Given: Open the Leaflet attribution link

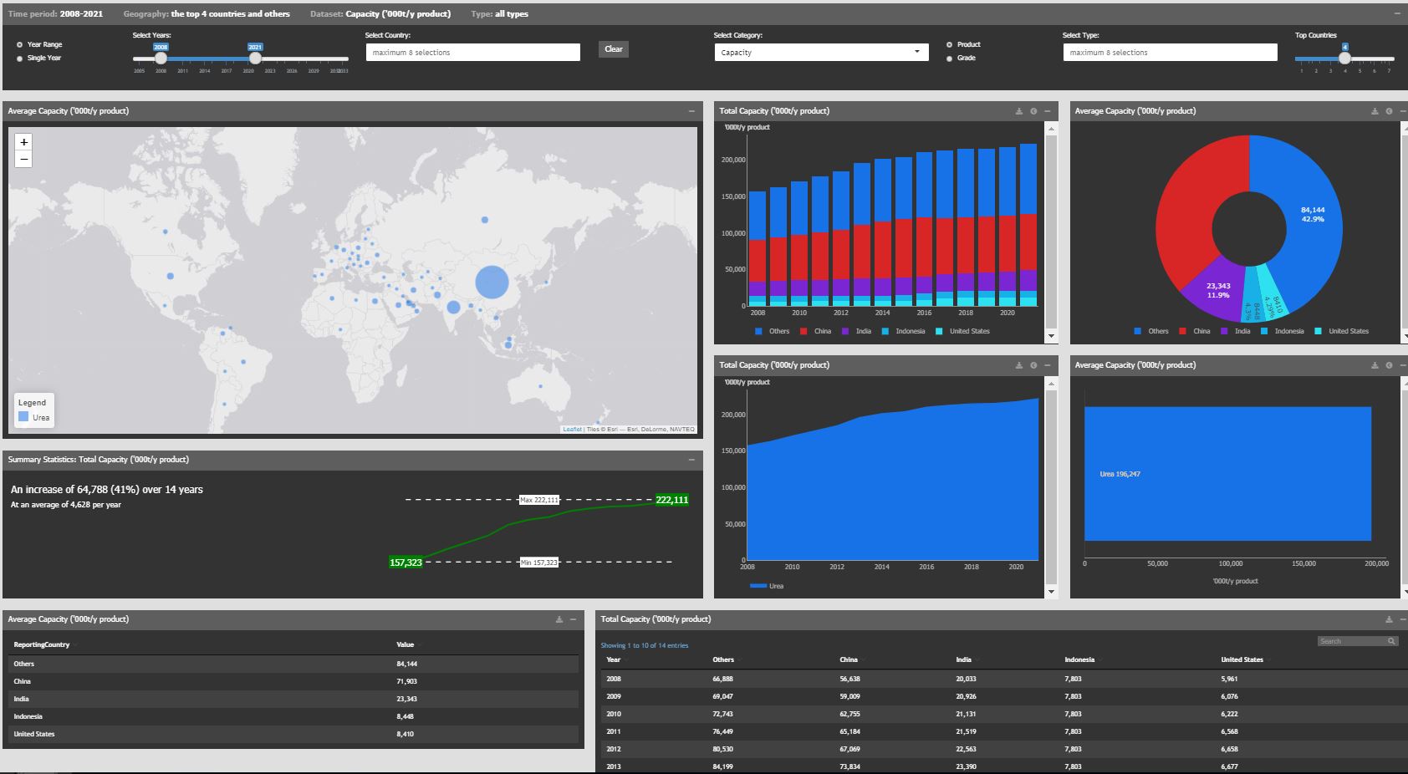Looking at the screenshot, I should click(572, 430).
